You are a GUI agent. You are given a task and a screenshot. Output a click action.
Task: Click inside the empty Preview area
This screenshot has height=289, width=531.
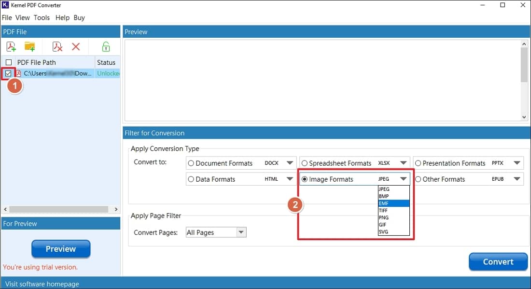click(x=322, y=80)
